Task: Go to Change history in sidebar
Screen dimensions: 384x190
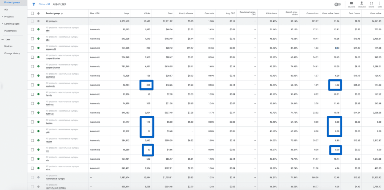Action: [12, 53]
